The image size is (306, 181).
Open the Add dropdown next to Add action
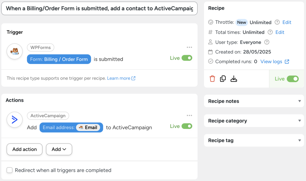pyautogui.click(x=59, y=149)
